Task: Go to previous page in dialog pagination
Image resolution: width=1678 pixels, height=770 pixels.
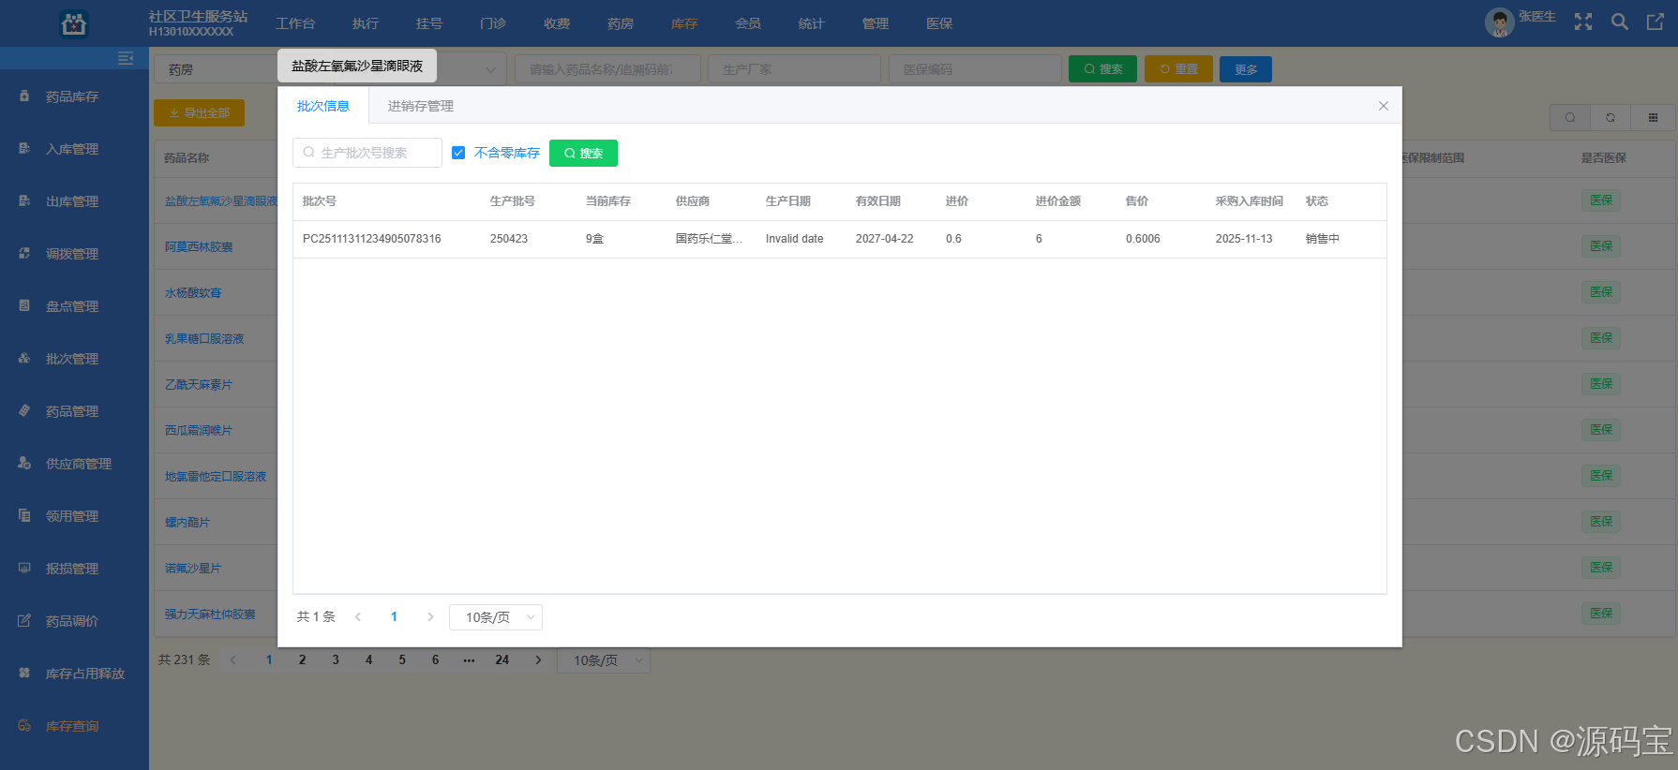Action: tap(358, 616)
